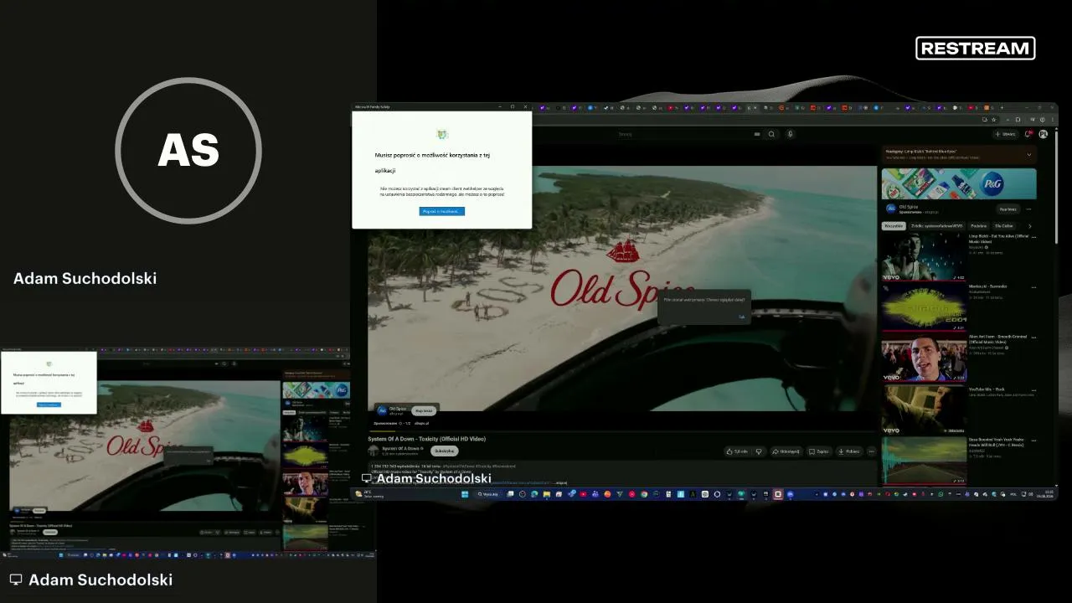Click the dislike thumbs-down icon under the video
The height and width of the screenshot is (603, 1072).
click(759, 451)
